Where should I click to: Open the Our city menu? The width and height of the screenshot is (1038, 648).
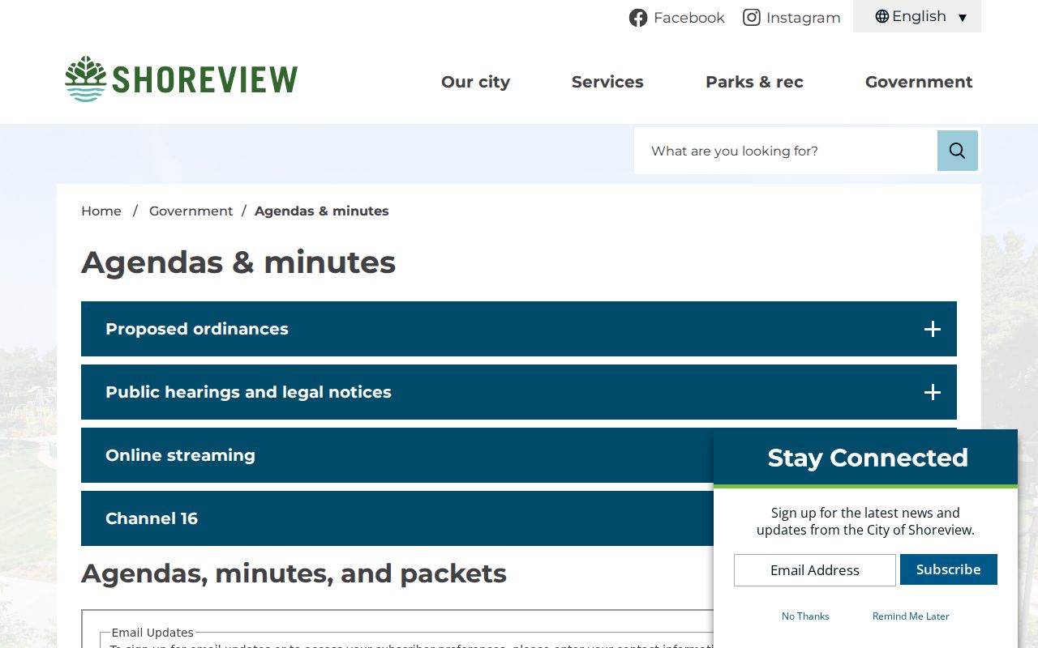(x=475, y=82)
